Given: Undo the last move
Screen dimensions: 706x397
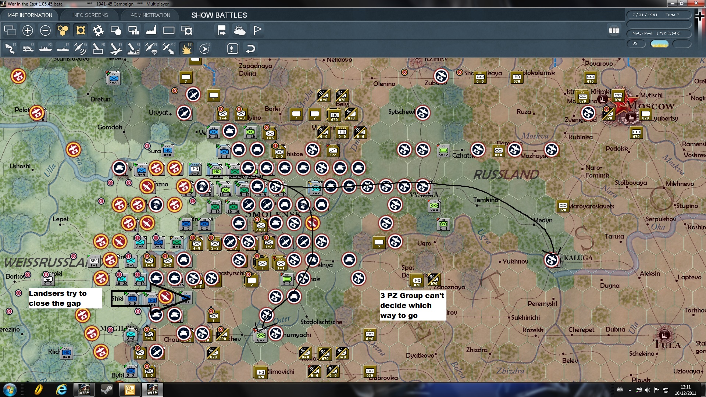Looking at the screenshot, I should click(250, 49).
